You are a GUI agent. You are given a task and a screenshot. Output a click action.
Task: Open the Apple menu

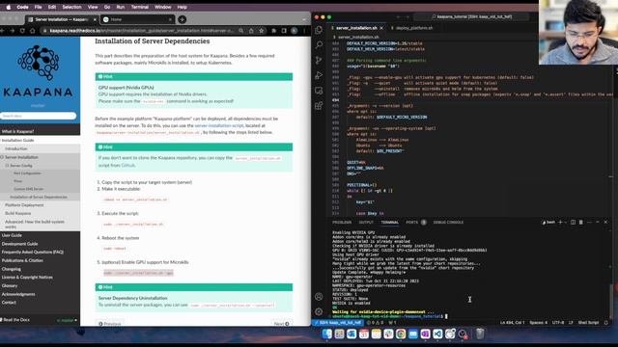pos(9,7)
